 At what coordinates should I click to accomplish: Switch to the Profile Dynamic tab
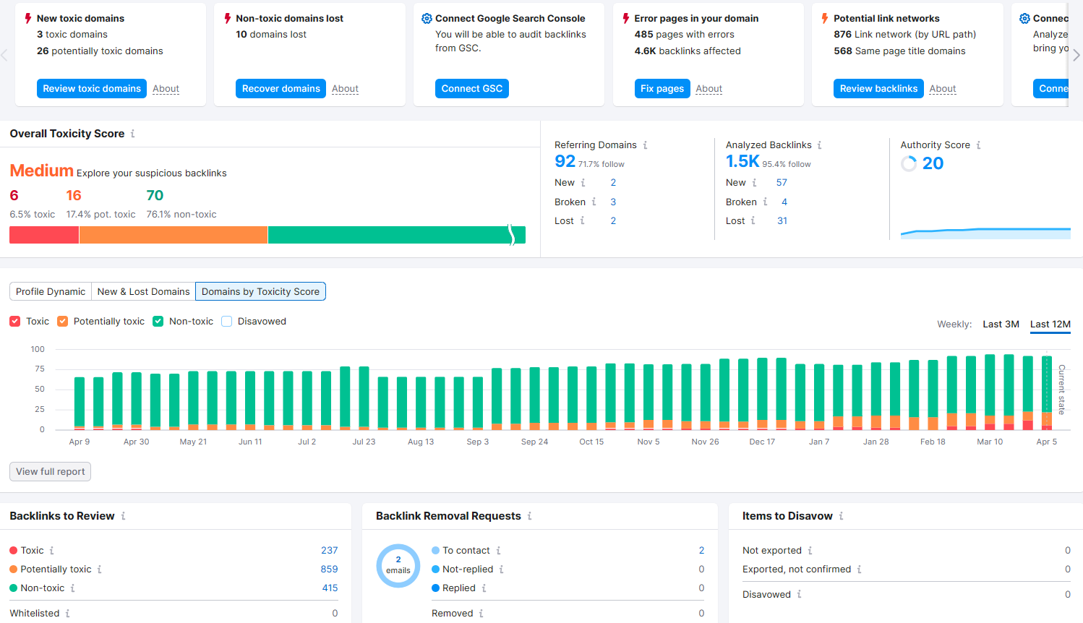point(51,292)
